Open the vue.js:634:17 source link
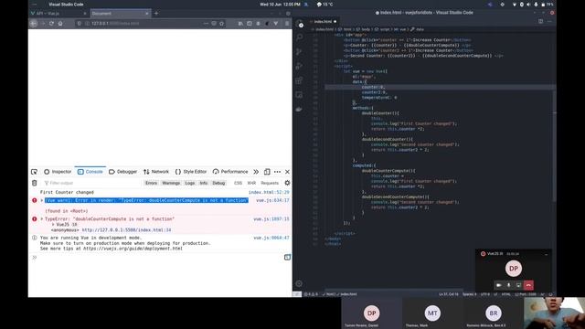Image resolution: width=585 pixels, height=329 pixels. [x=272, y=200]
